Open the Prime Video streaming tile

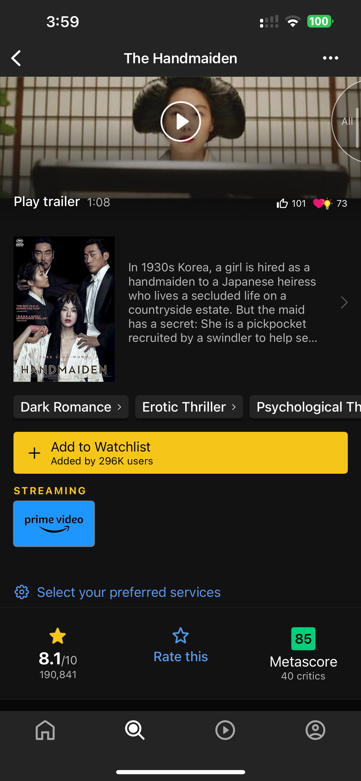(x=54, y=523)
